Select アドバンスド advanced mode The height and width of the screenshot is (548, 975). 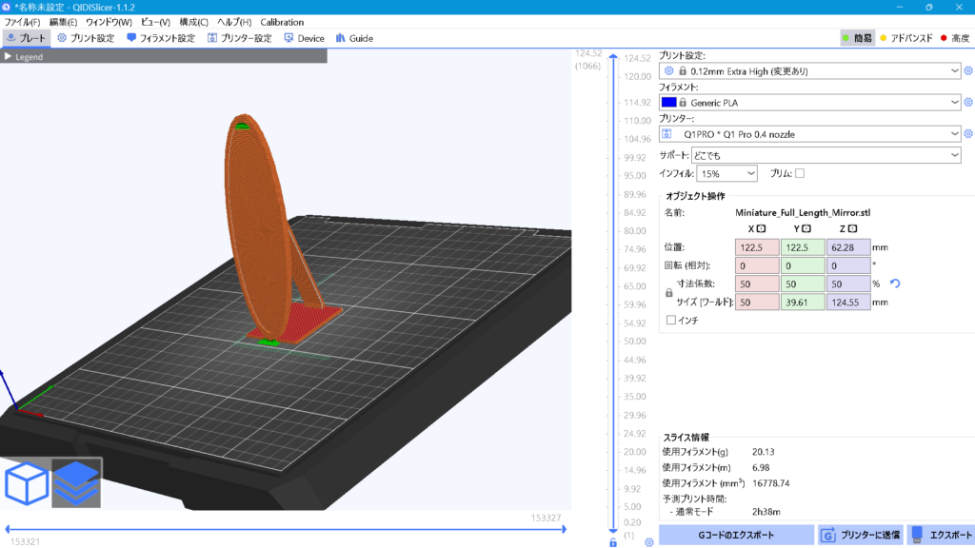905,38
